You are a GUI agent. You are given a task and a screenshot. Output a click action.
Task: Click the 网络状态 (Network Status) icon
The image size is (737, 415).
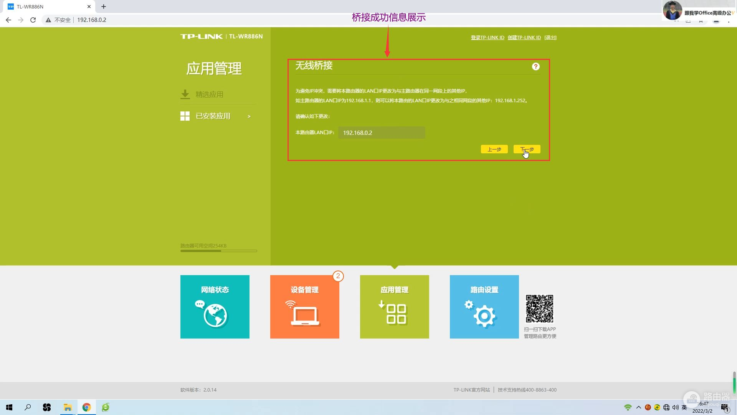[215, 307]
